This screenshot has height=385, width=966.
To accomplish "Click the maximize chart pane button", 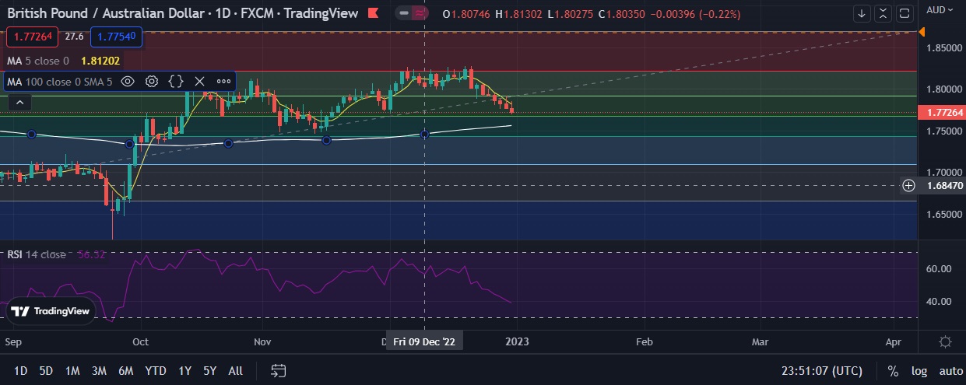I will pyautogui.click(x=905, y=13).
